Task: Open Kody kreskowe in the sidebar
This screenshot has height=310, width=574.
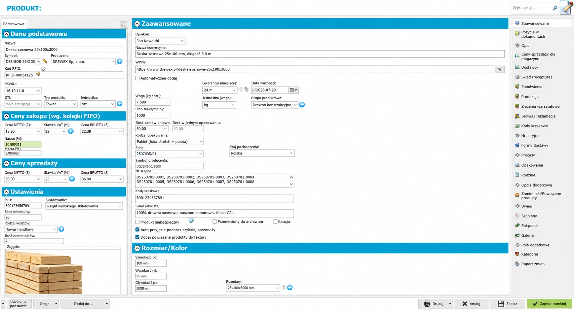Action: (534, 126)
